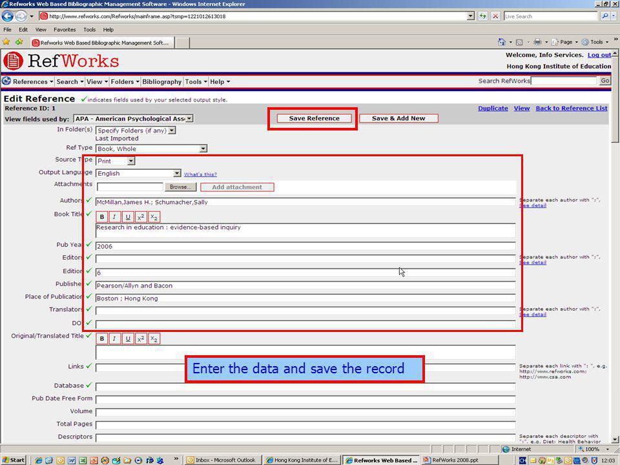The image size is (620, 465).
Task: Click the Go search button
Action: click(x=605, y=81)
